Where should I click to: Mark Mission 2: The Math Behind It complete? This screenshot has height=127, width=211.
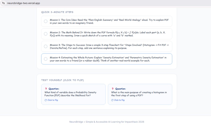(46, 34)
